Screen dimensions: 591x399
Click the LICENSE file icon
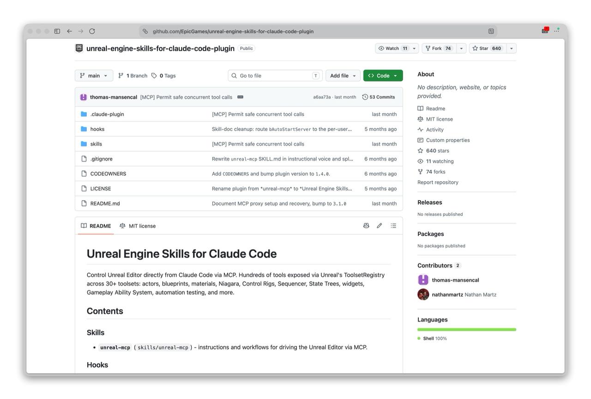coord(84,188)
